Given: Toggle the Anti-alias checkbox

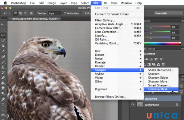Looking at the screenshot, I should pos(65,13).
